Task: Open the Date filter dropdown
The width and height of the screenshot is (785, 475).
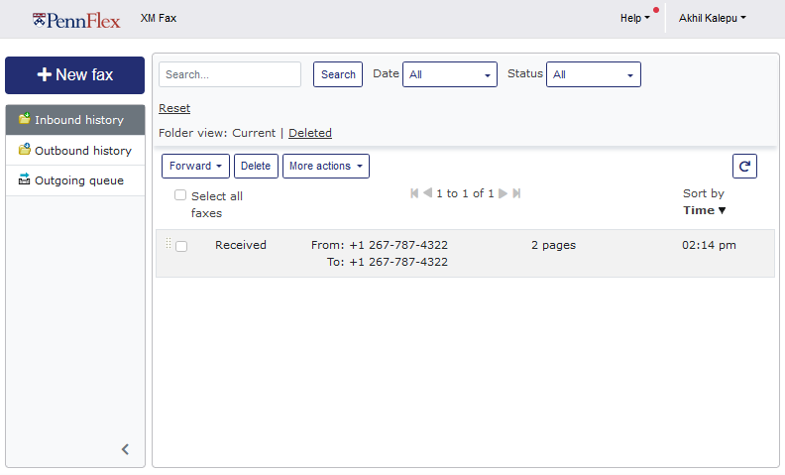Action: point(450,74)
